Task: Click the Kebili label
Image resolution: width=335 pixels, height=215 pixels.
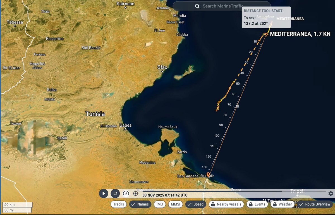Action: (x=62, y=138)
